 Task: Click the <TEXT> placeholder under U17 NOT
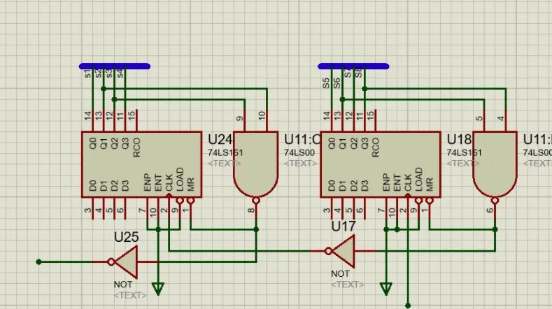[347, 284]
